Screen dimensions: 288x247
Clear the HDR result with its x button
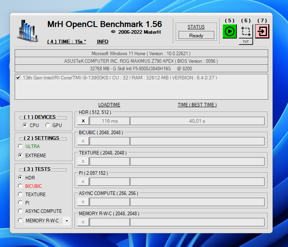83,121
